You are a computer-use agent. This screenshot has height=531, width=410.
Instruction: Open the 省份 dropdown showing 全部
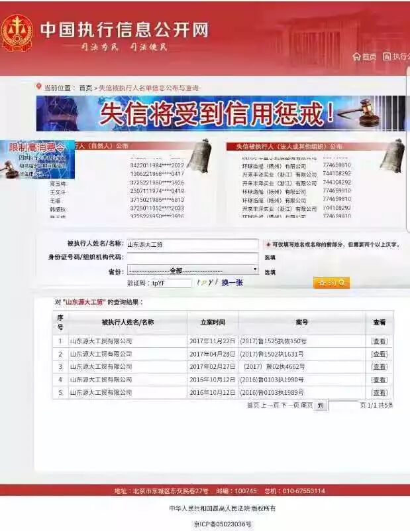coord(193,271)
